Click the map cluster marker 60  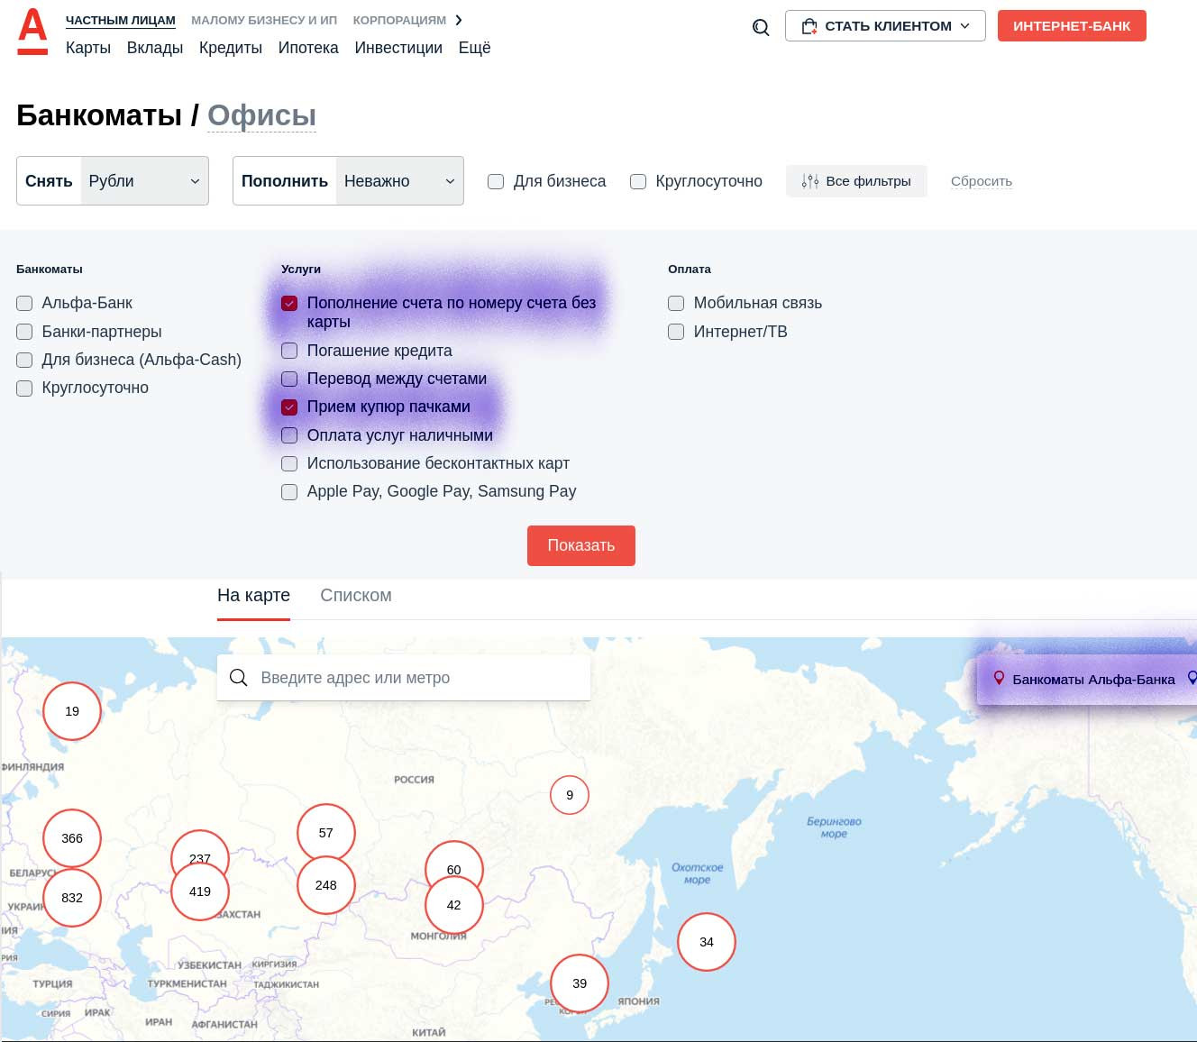click(454, 859)
